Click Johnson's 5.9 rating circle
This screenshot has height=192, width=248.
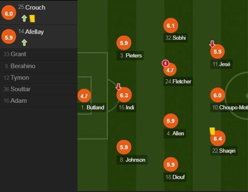124,147
